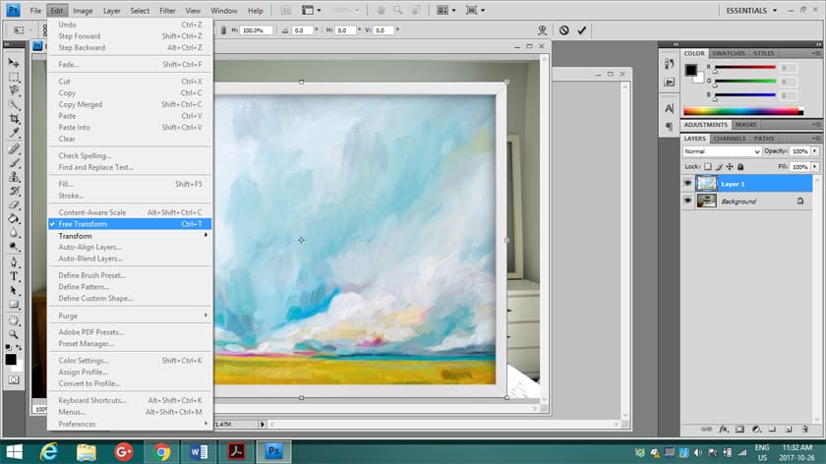Click the Layer 1 name
826x464 pixels.
tap(733, 184)
